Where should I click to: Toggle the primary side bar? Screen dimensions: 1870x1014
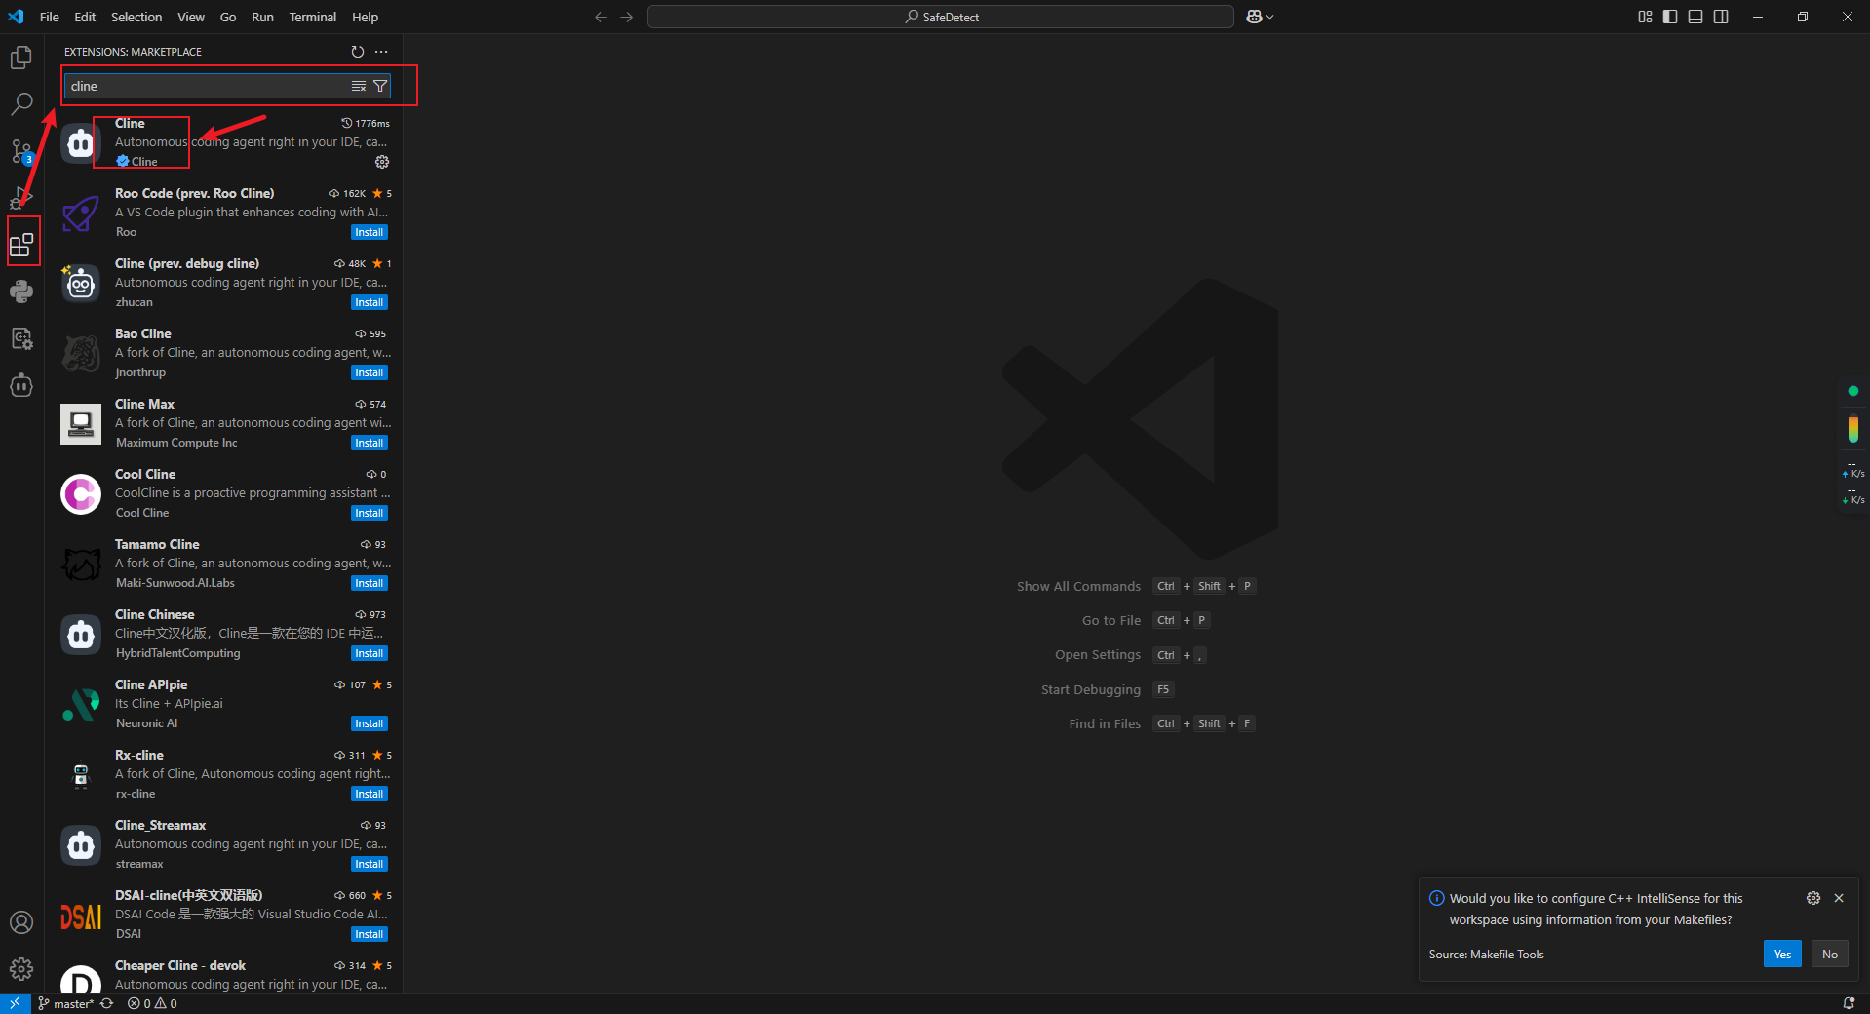(1670, 17)
